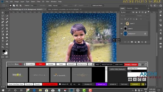Select the Zoom tool

tap(3, 47)
